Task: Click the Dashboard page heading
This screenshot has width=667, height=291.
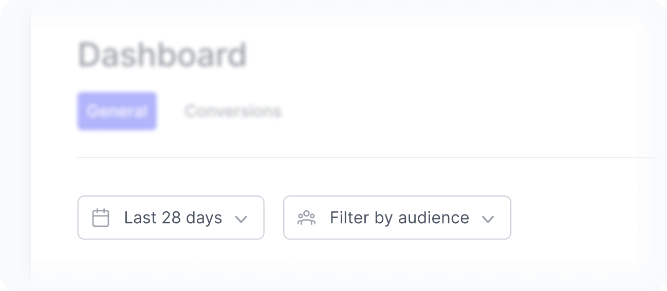Action: click(162, 56)
